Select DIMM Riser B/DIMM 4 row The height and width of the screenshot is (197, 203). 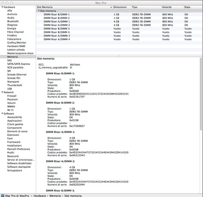coord(119,32)
